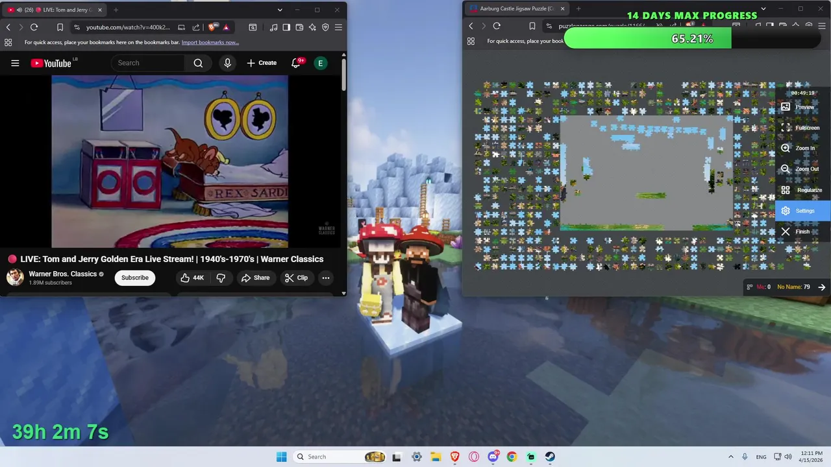
Task: Clip the live stream video
Action: pos(296,278)
